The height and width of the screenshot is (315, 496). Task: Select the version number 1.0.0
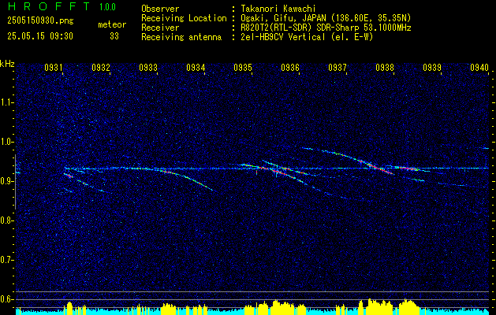coord(107,6)
